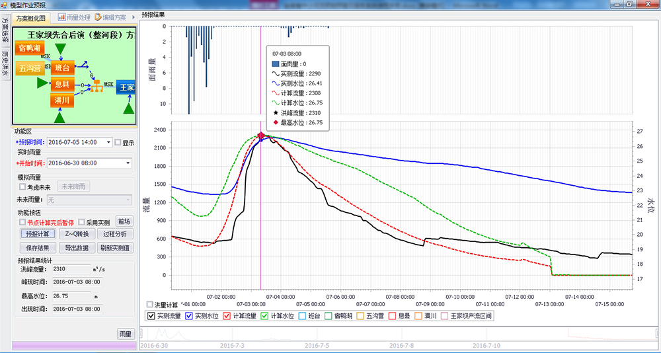Click the 班台 station node
This screenshot has width=661, height=353.
point(63,67)
